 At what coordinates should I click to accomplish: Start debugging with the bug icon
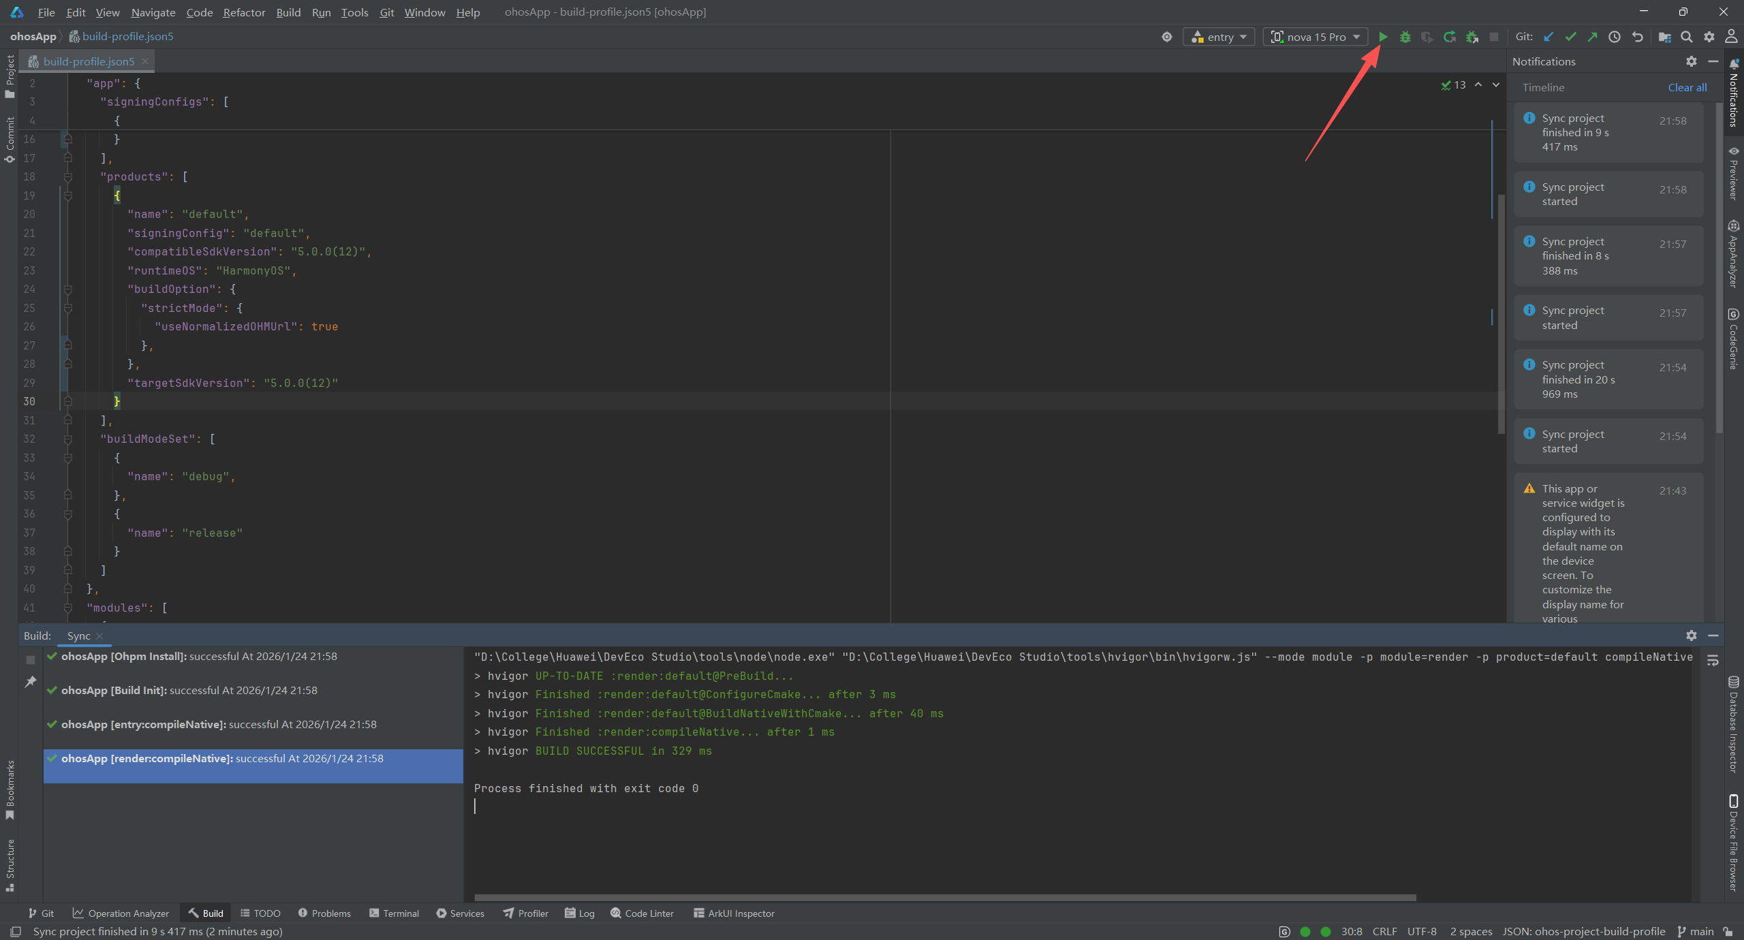1405,37
